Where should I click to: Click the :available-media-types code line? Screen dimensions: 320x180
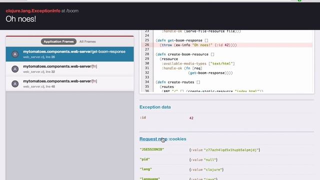click(x=198, y=63)
